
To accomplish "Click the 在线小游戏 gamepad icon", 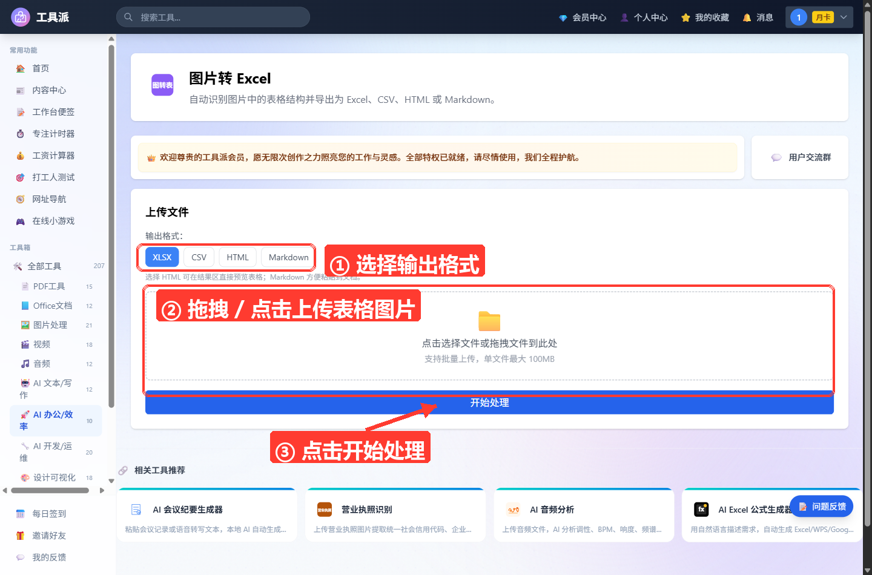I will [21, 221].
